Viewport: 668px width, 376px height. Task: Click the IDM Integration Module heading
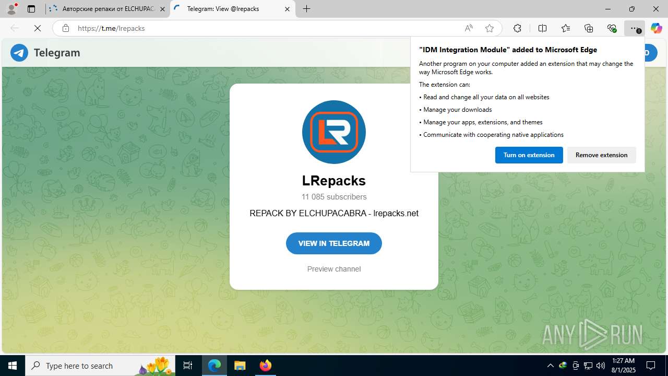point(508,50)
